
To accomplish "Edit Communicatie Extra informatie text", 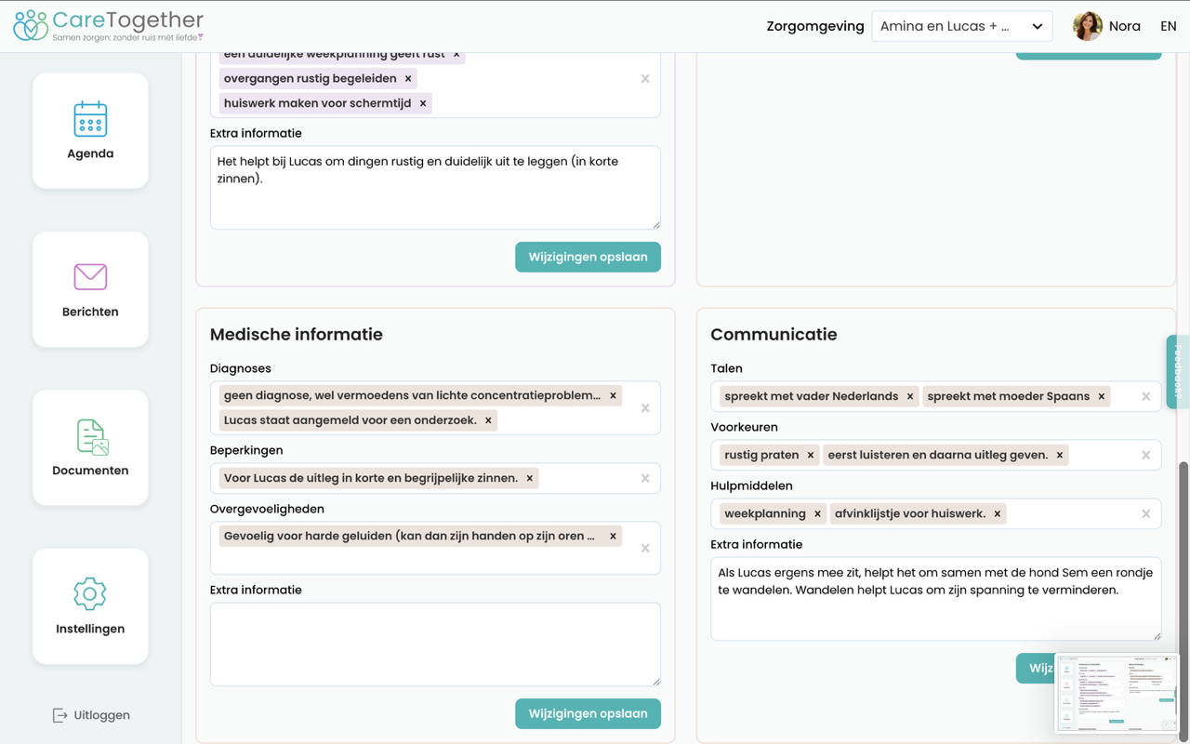I will pyautogui.click(x=936, y=599).
